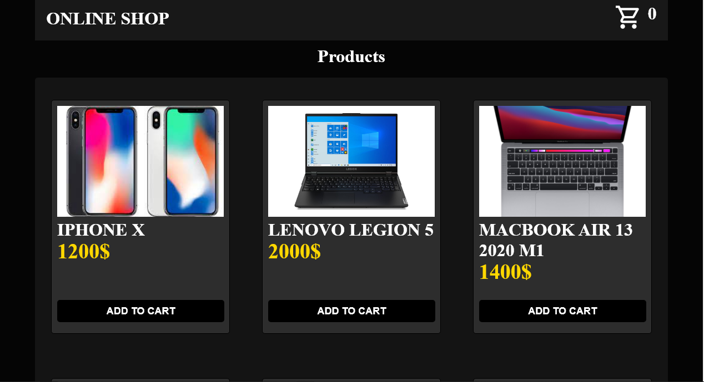Click the ONLINE SHOP site title
Screen dimensions: 704x382
pos(108,19)
